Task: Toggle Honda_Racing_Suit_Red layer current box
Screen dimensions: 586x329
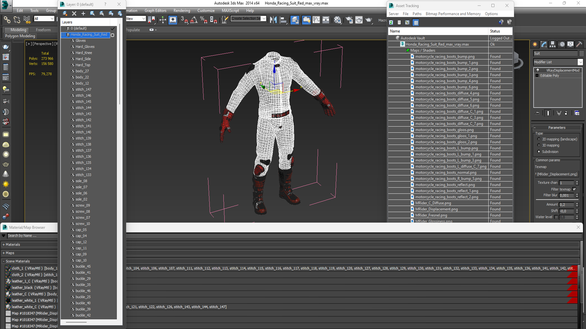Action: tap(113, 35)
